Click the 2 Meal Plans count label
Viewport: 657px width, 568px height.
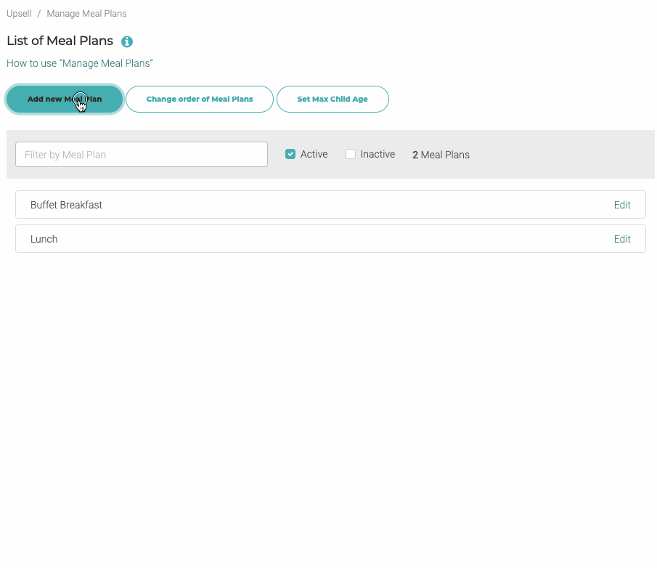coord(441,154)
